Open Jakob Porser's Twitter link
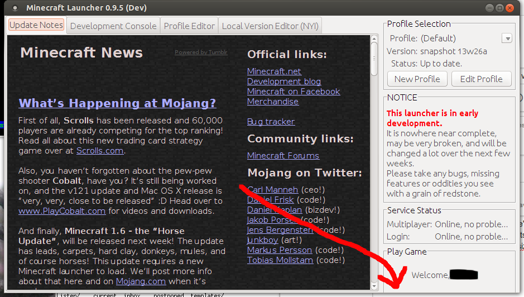This screenshot has height=297, width=524. 273,220
